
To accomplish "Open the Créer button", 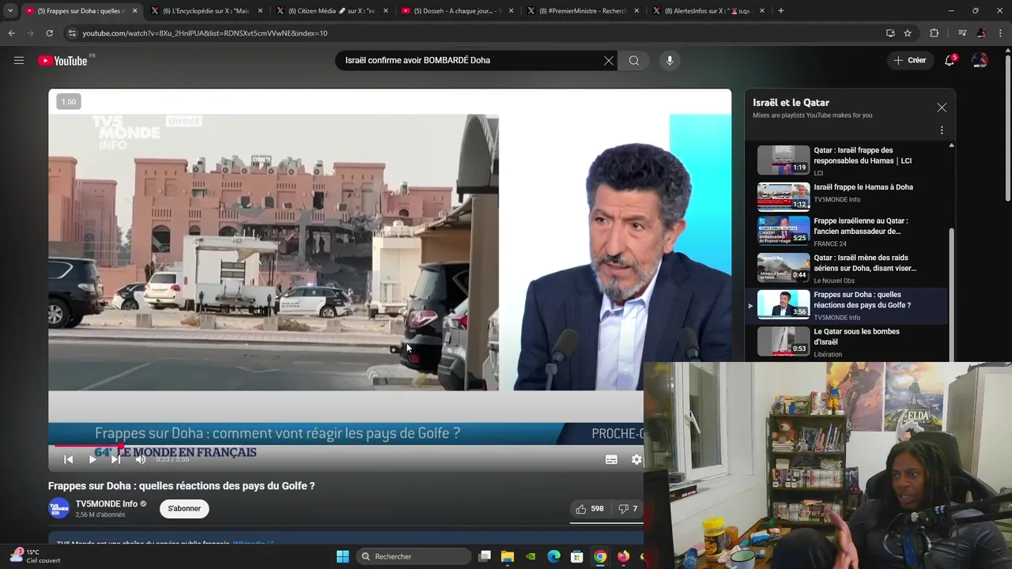I will 909,60.
